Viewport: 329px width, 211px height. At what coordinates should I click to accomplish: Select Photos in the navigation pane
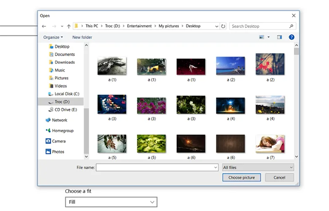coord(58,152)
